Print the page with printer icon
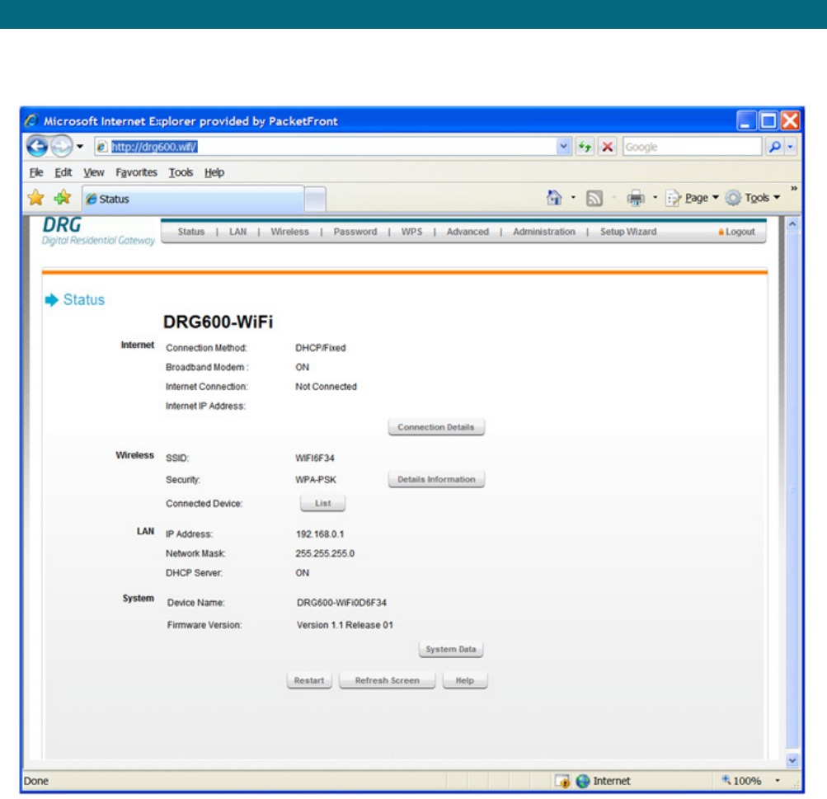Screen dimensions: 827x799 click(x=636, y=198)
